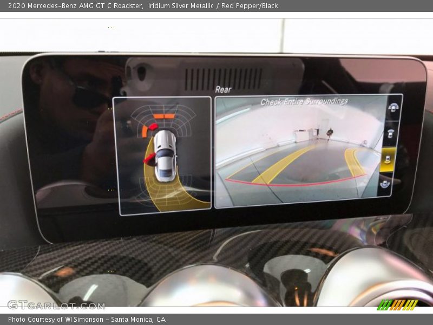Tap the orange front-left corner sensor segment
The width and height of the screenshot is (433, 325).
145,131
